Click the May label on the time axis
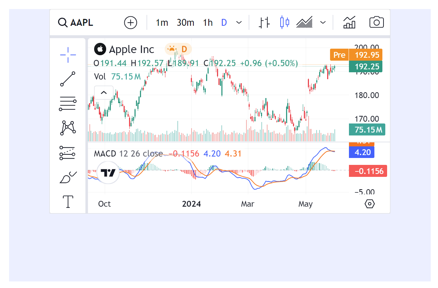The height and width of the screenshot is (288, 438). (305, 204)
